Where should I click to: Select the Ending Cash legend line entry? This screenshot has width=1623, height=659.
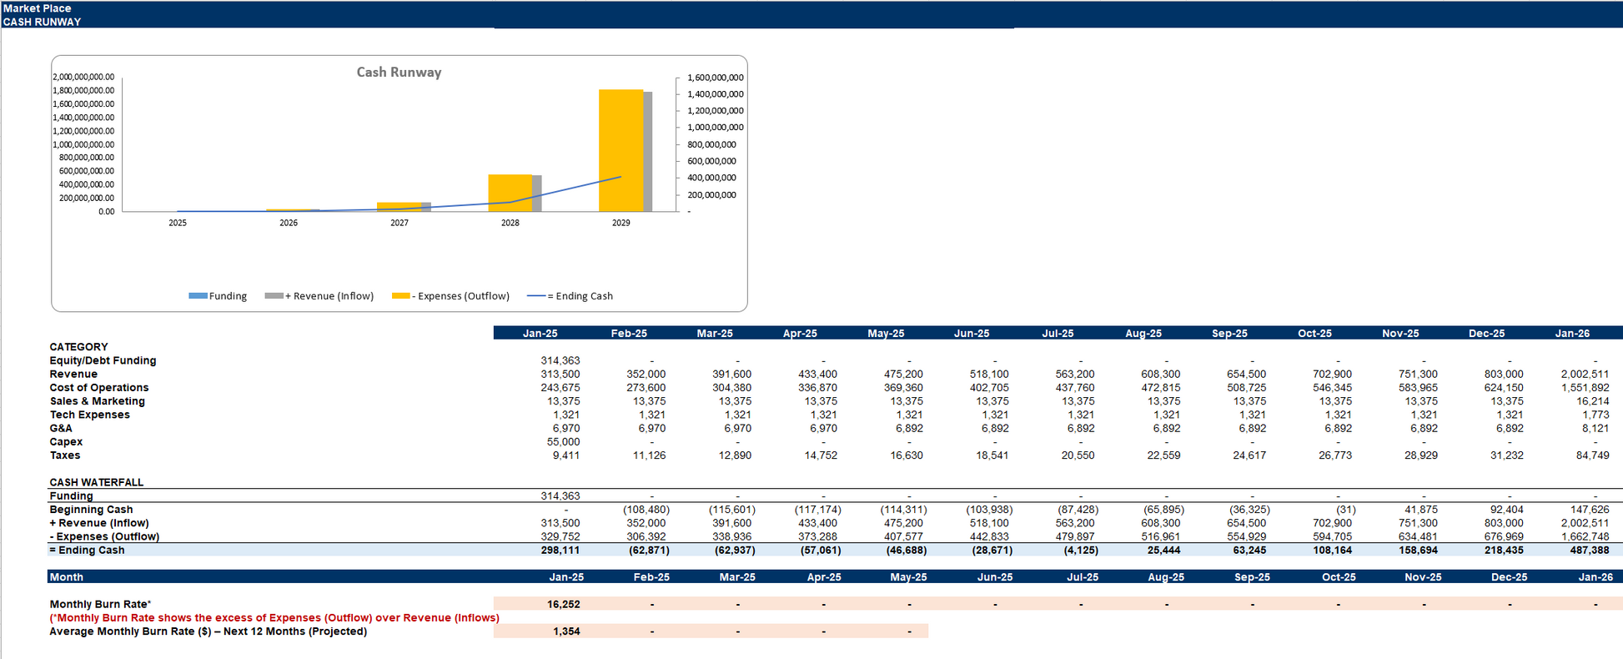[570, 296]
